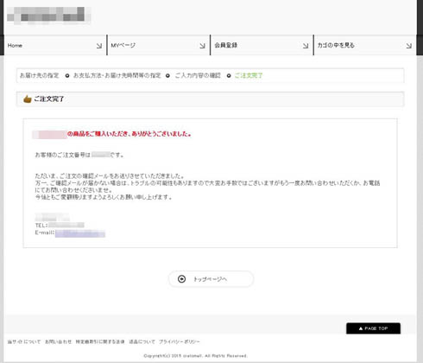Screen dimensions: 423x363
Task: Open the プライバシーポリシー footer link
Action: click(x=180, y=341)
